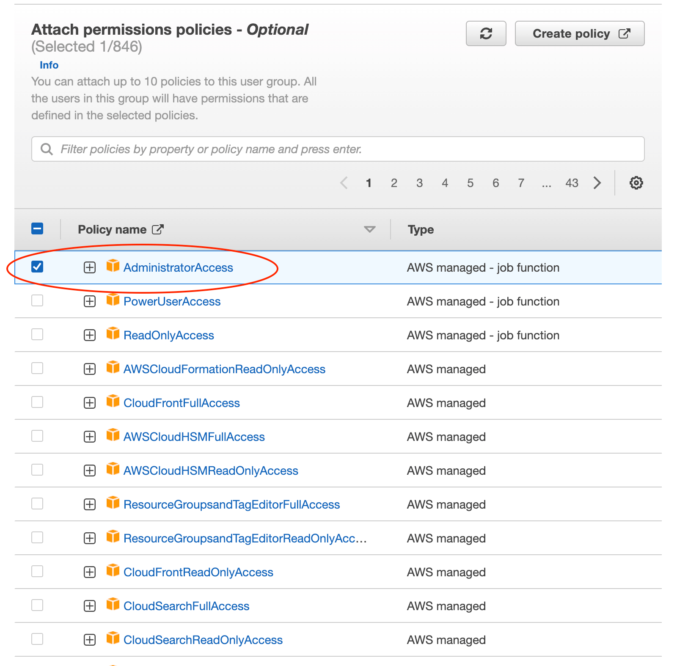
Task: Click the ReadOnlyAccess orange policy icon
Action: [x=113, y=333]
